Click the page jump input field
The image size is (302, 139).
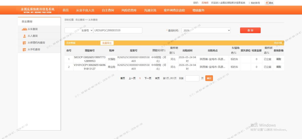tap(192, 78)
